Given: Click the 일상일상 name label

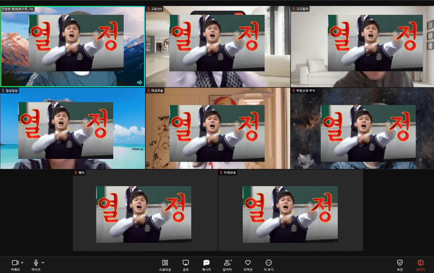Looking at the screenshot, I should [x=12, y=91].
